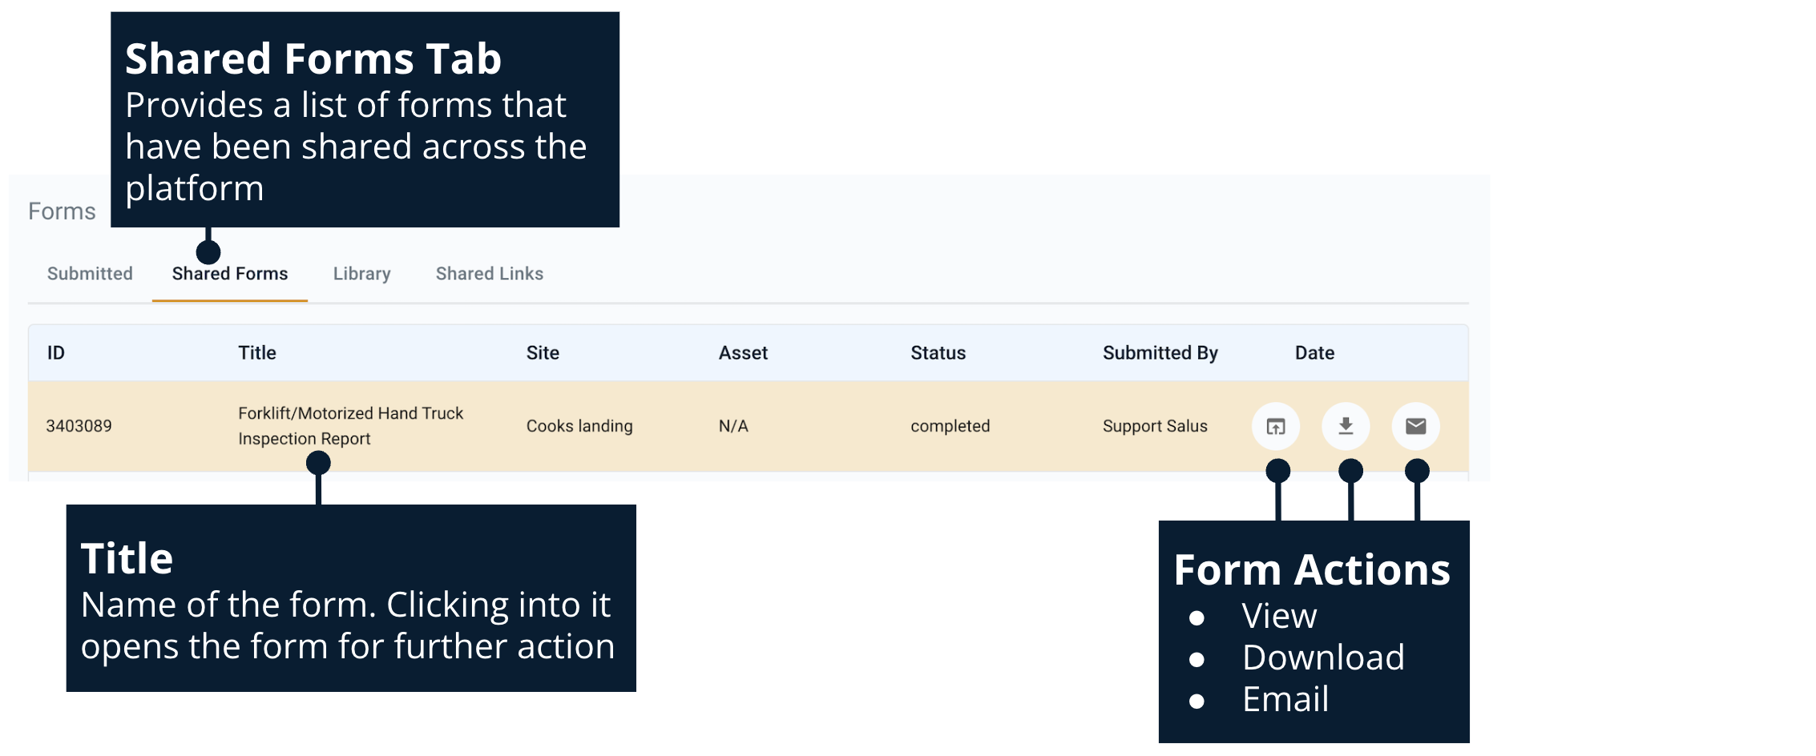Click the Submitted By column header

[x=1160, y=353]
